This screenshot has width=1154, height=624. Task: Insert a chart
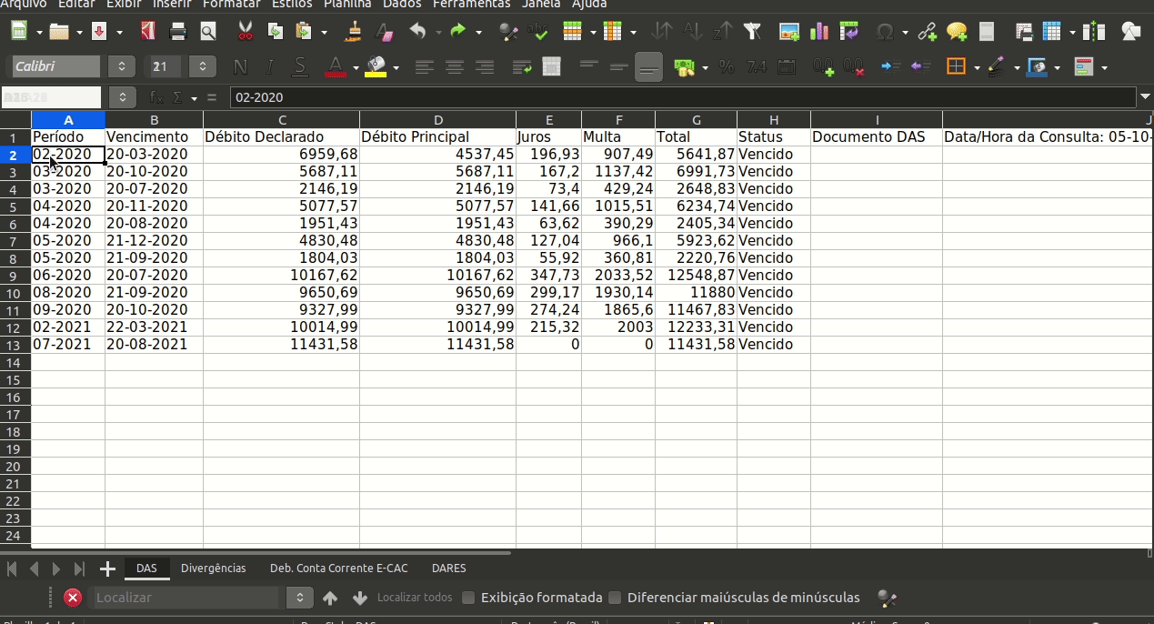[820, 31]
